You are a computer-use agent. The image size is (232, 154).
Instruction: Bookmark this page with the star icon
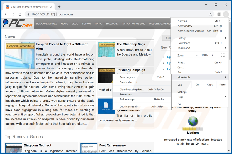click(x=211, y=14)
